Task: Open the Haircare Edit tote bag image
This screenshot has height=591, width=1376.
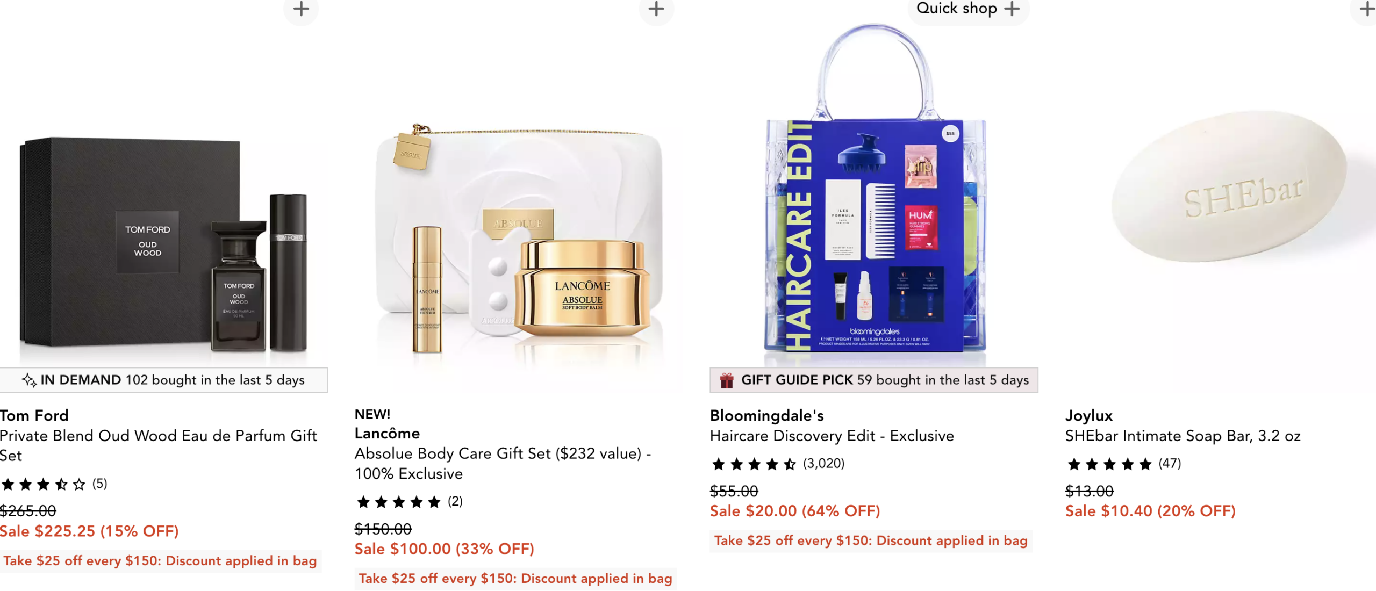Action: pos(875,188)
